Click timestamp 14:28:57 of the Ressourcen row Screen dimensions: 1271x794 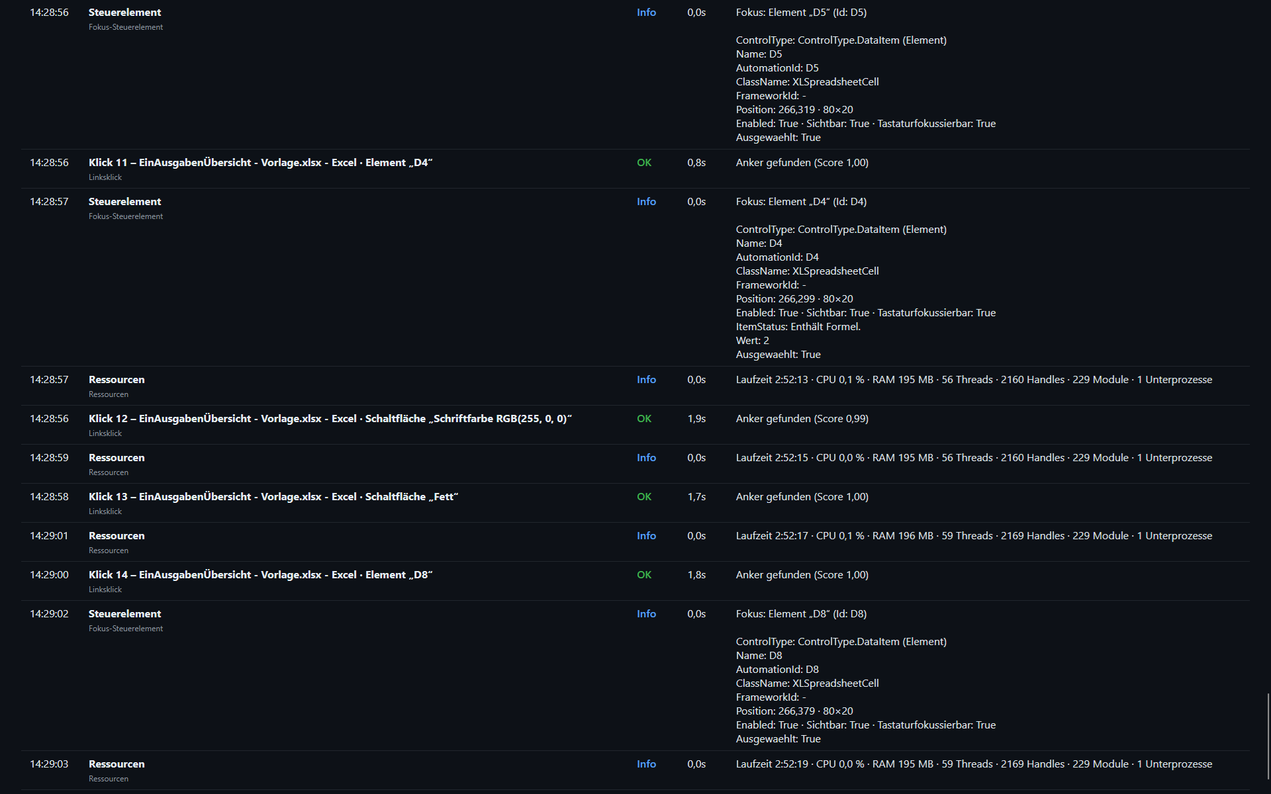pyautogui.click(x=49, y=380)
